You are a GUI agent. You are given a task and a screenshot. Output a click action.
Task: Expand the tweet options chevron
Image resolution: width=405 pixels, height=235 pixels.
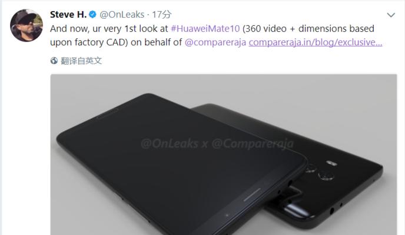tap(391, 15)
